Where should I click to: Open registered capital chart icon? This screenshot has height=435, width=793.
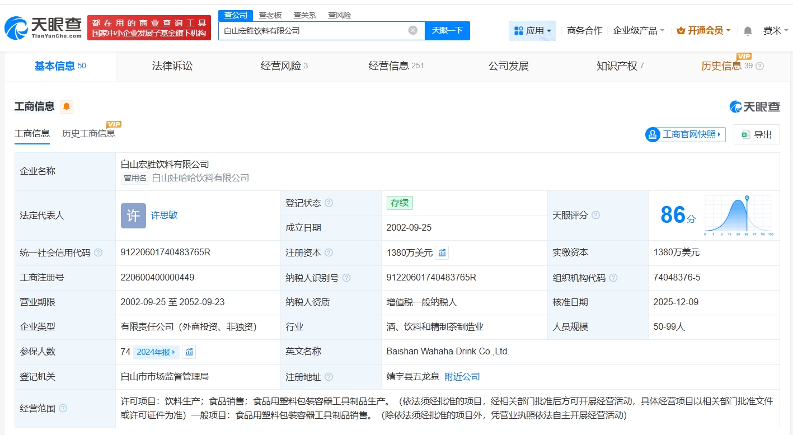coord(442,253)
